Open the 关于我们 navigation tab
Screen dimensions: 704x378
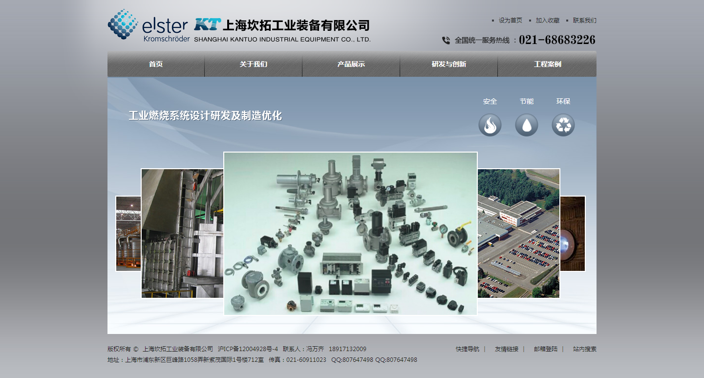point(254,64)
